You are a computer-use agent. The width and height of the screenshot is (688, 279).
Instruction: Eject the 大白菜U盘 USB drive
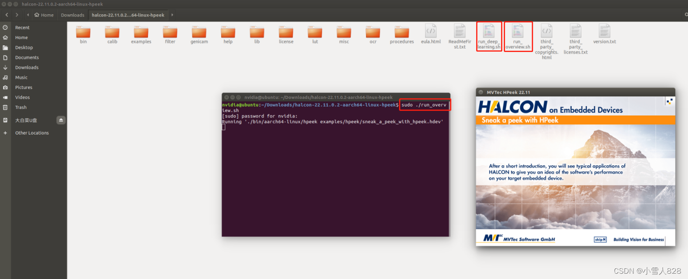coord(61,120)
